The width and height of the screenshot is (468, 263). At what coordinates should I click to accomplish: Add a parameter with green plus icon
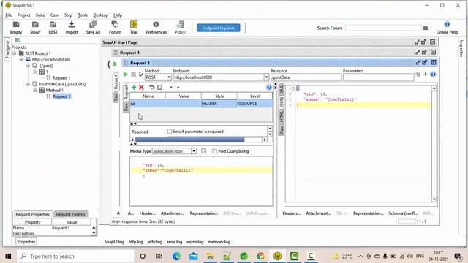[x=134, y=88]
